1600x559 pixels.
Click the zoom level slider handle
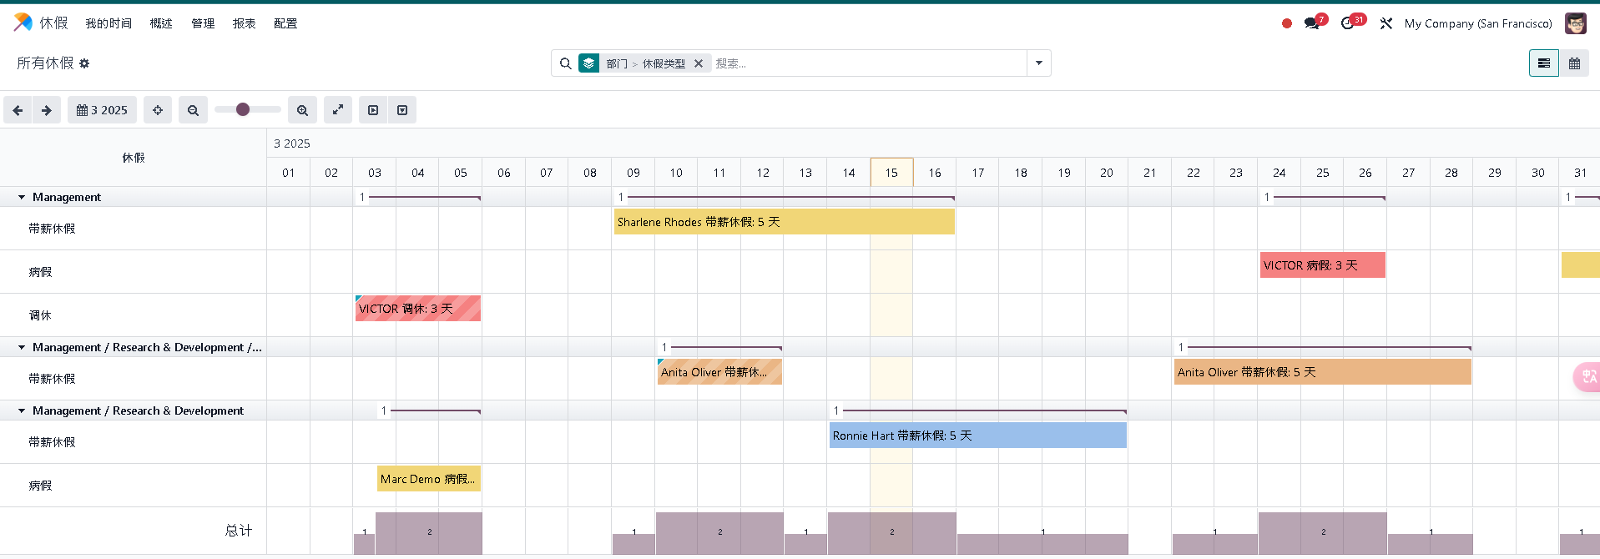243,109
